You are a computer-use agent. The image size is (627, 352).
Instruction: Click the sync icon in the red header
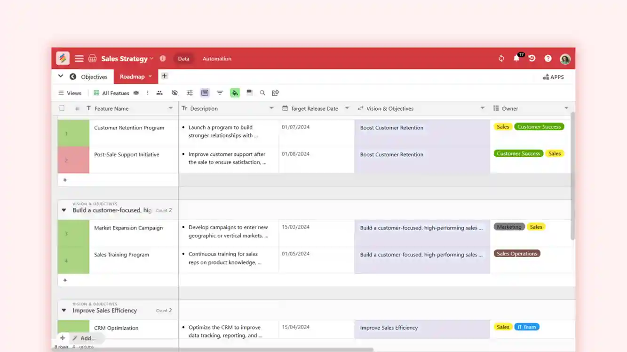point(500,58)
